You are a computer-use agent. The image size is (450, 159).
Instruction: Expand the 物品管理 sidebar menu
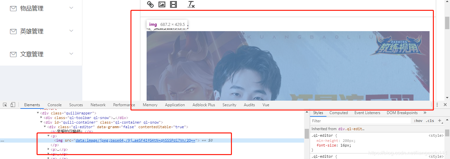coord(71,8)
